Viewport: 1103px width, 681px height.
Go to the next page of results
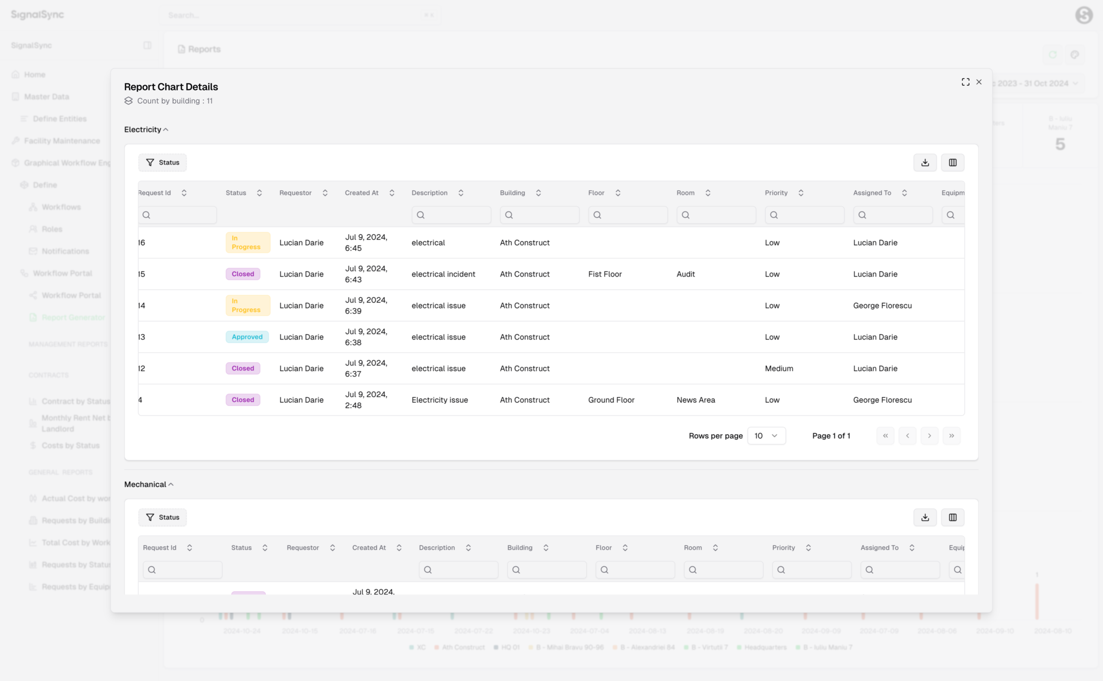pos(929,435)
